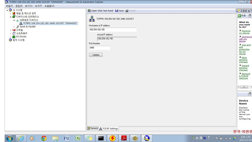
Task: Click the help pane layout icon beside 뒤로
Action: (249, 16)
